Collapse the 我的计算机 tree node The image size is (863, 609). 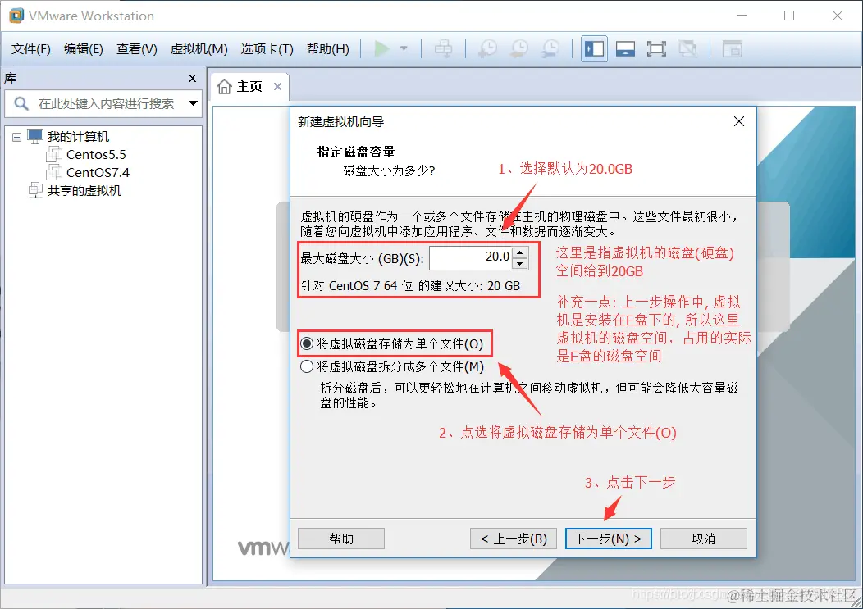17,136
